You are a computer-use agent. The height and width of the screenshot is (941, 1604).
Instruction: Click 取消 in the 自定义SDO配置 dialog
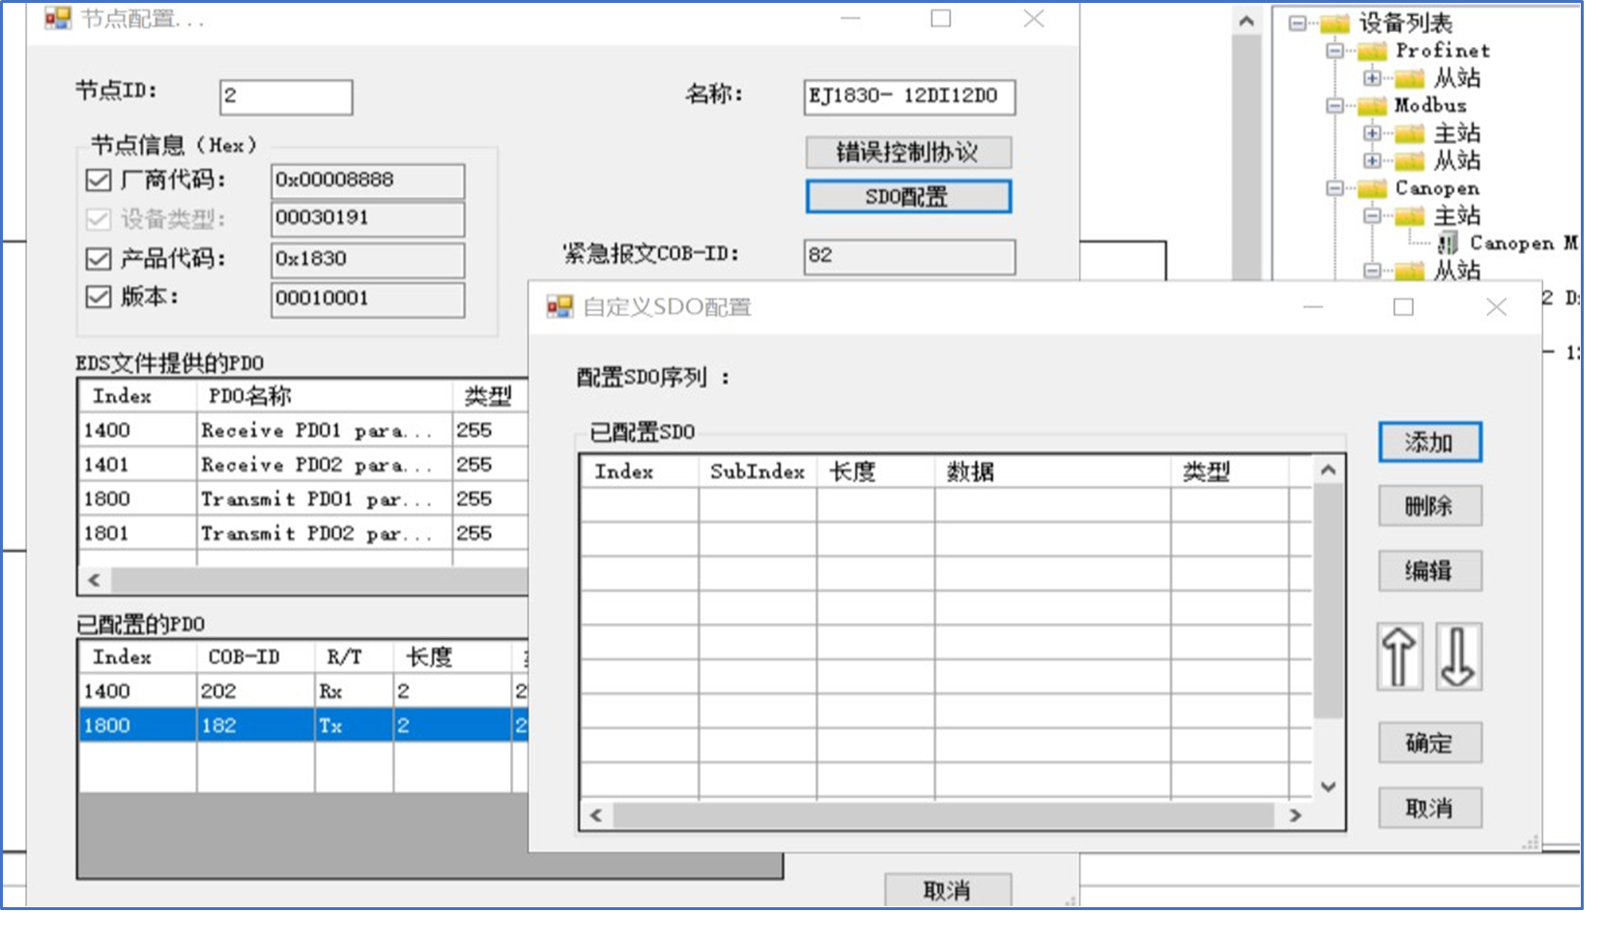(x=1429, y=808)
